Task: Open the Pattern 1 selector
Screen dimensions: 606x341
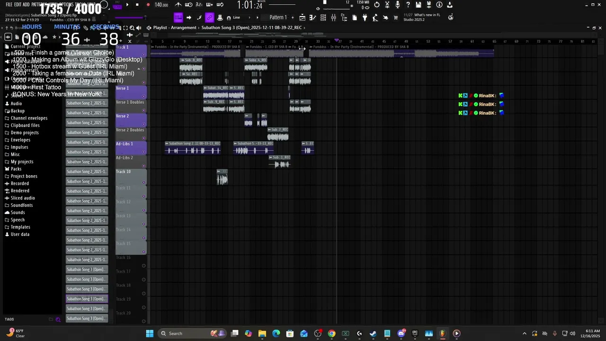Action: (x=278, y=18)
